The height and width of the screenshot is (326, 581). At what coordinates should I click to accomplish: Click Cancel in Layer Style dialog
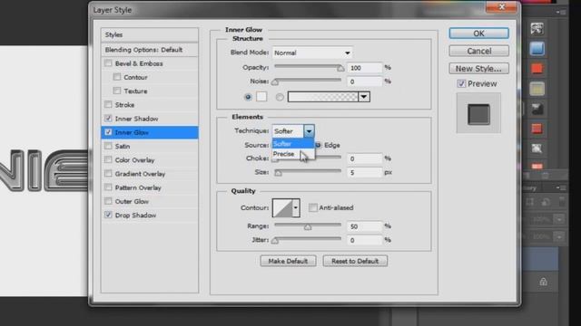tap(478, 51)
